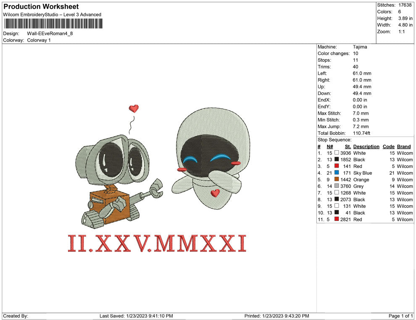Click the Trims value 40
Screen dimensions: 416x320
click(x=355, y=66)
